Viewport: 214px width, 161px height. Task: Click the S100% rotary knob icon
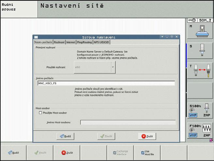192,110
